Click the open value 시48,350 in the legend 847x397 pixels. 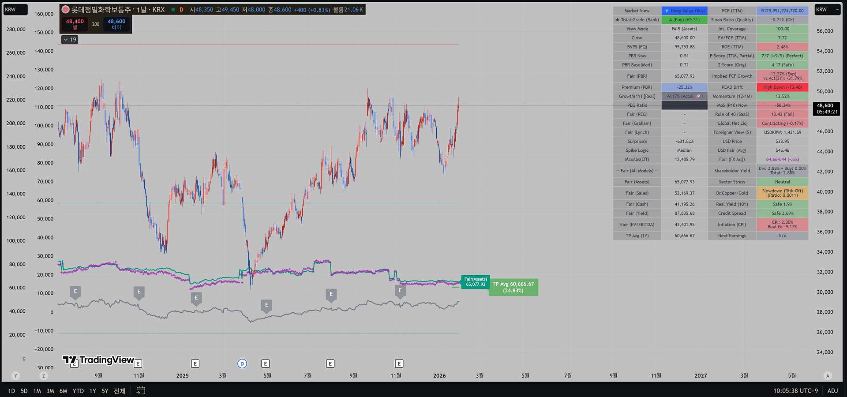pos(202,10)
